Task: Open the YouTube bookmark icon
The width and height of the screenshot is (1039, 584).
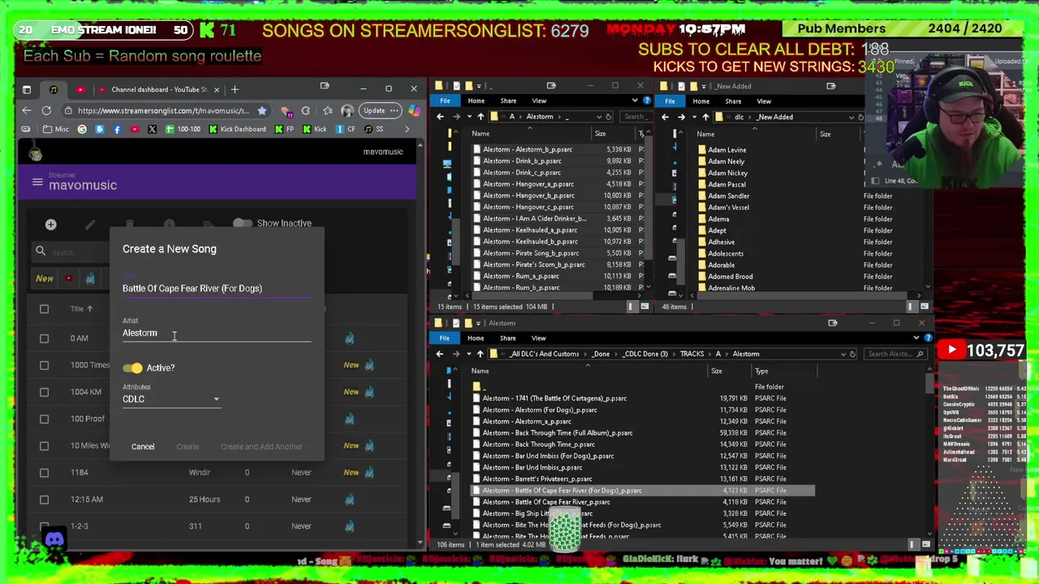Action: [134, 129]
